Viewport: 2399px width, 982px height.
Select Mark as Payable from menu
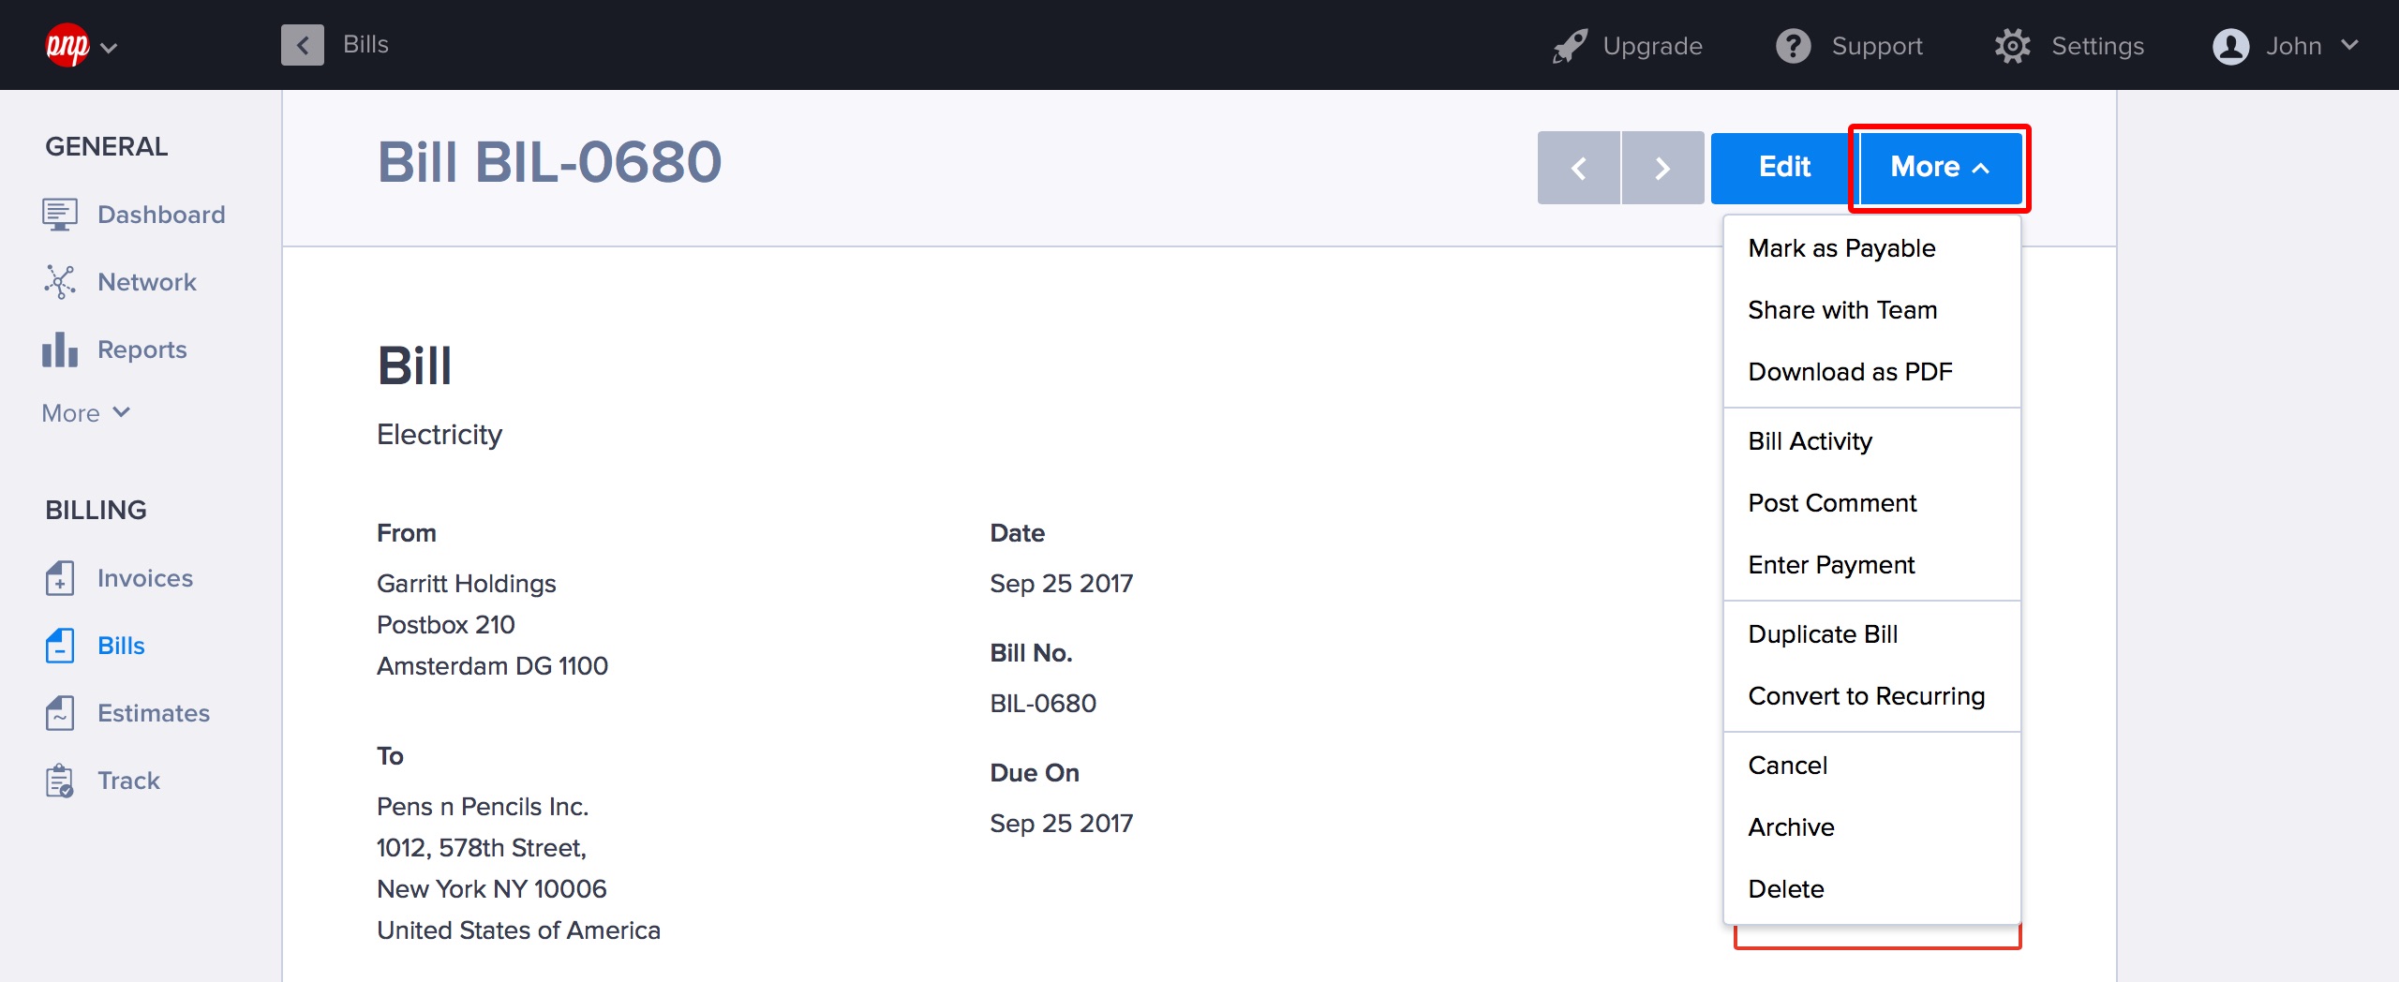1841,248
